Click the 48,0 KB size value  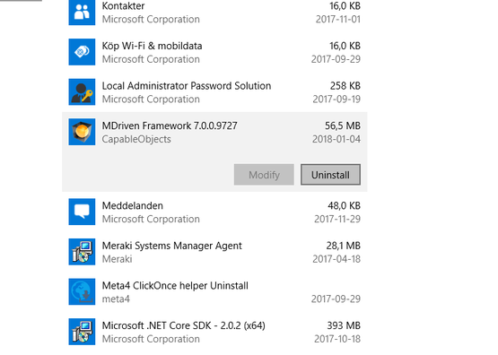click(x=344, y=206)
